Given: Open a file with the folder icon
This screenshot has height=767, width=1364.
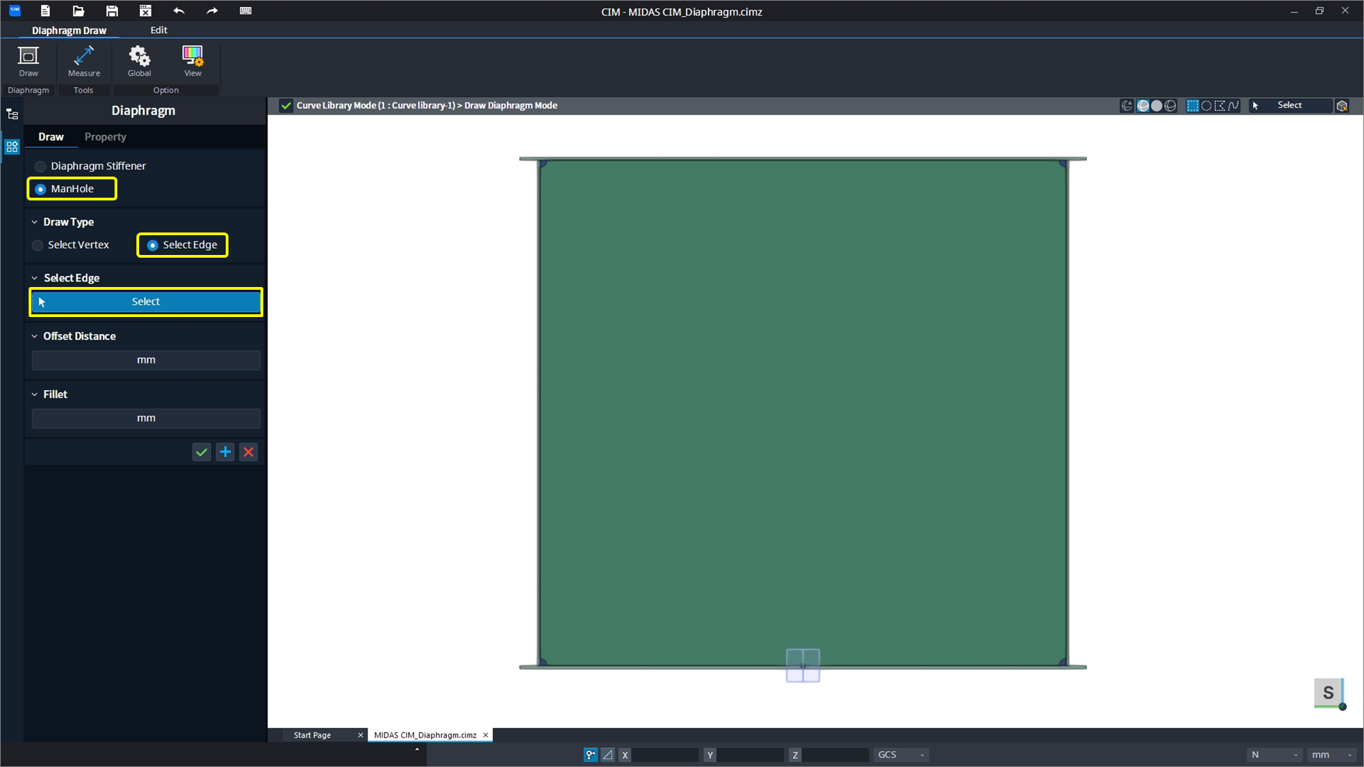Looking at the screenshot, I should point(78,11).
